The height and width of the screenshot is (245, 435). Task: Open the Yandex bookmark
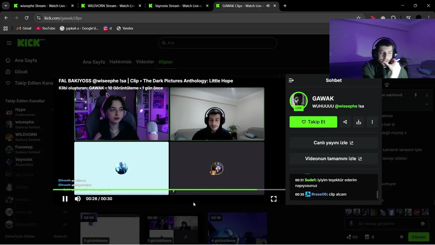pos(125,28)
